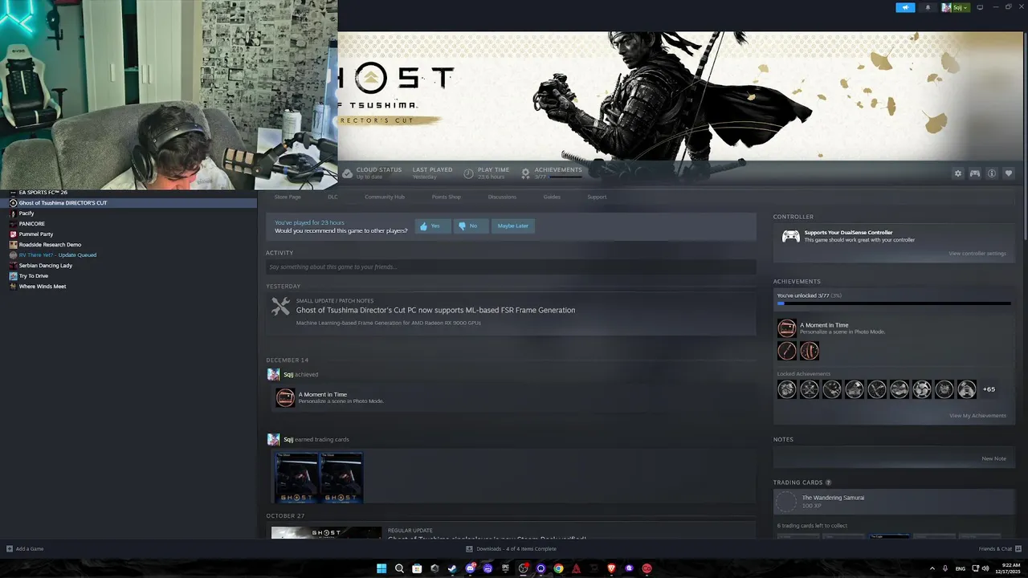Switch to Big Picture mode icon
The image size is (1028, 578).
(x=980, y=7)
